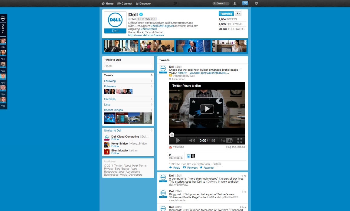
Task: Expand the Lists row chevron
Action: coord(152,104)
